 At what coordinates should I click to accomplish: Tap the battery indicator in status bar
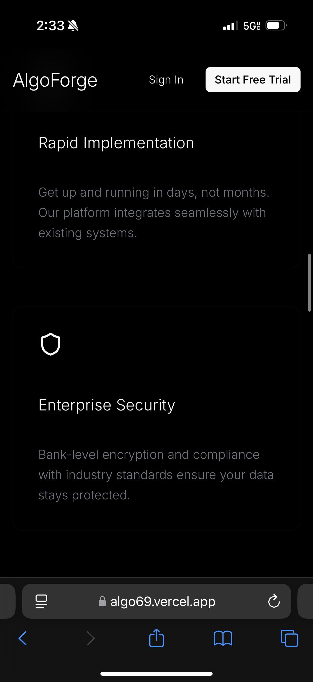point(276,25)
